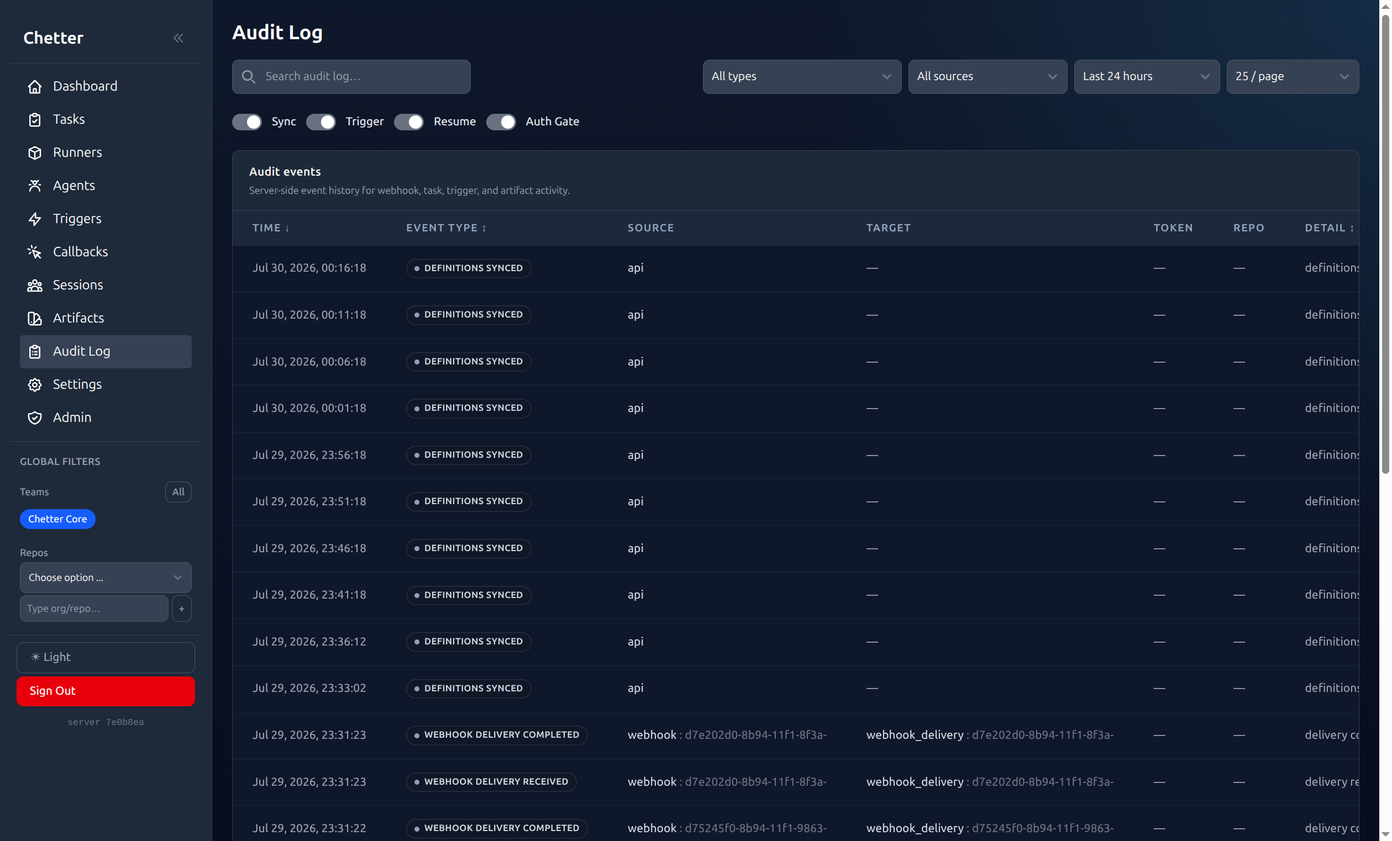1392x841 pixels.
Task: Open the All types dropdown
Action: click(802, 76)
